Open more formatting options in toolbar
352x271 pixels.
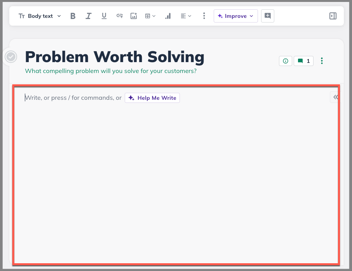(x=204, y=16)
